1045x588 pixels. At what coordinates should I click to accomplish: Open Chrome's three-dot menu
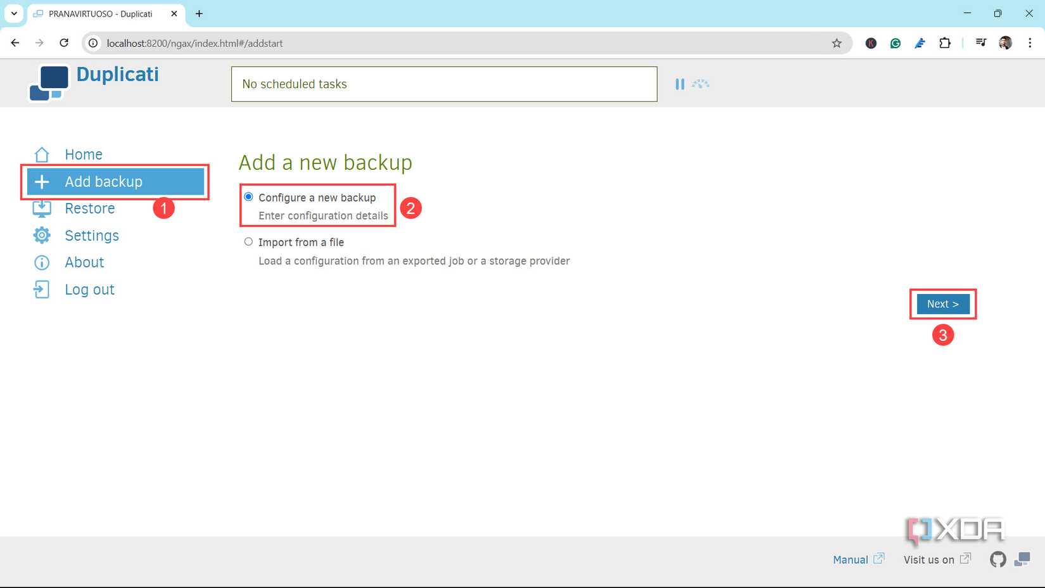click(x=1030, y=43)
